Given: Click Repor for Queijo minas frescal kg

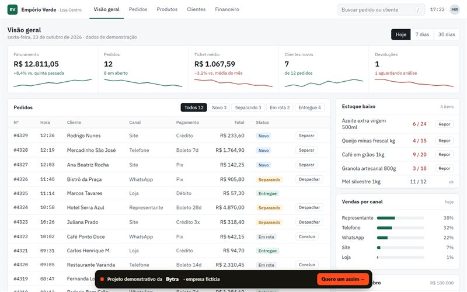Looking at the screenshot, I should click(x=444, y=141).
